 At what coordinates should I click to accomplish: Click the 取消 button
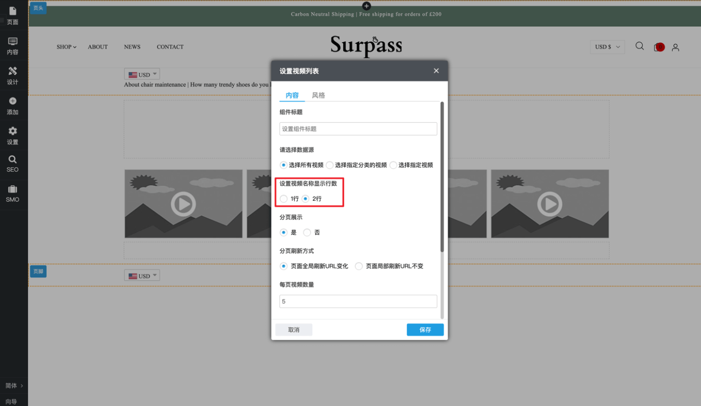click(x=294, y=330)
